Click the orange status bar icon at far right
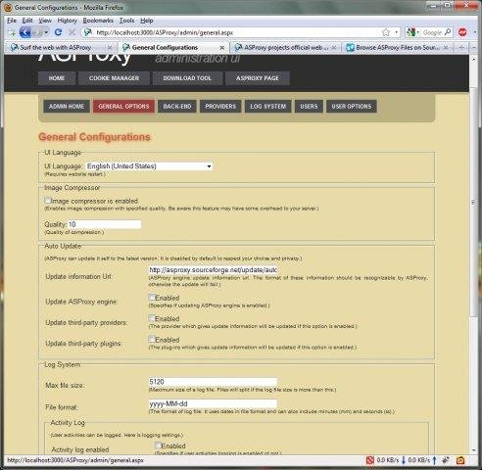This screenshot has width=482, height=470. (x=460, y=460)
